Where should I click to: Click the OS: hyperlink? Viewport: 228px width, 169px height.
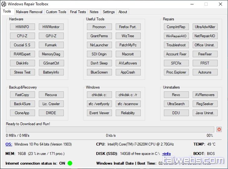click(x=9, y=144)
